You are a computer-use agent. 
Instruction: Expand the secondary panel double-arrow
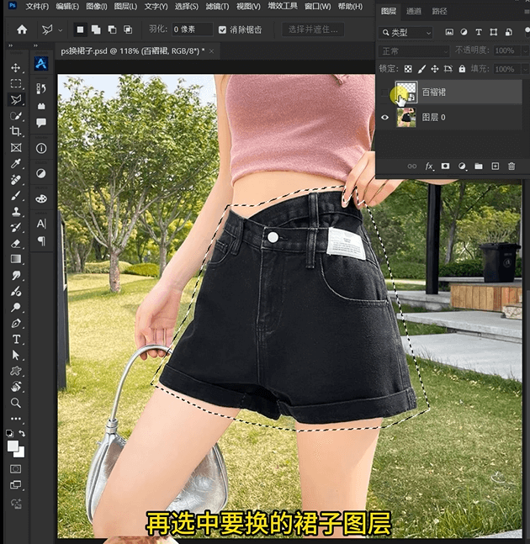click(x=35, y=45)
